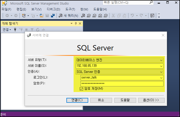
Task: Open the 보기(V) menu
Action: pyautogui.click(x=36, y=9)
